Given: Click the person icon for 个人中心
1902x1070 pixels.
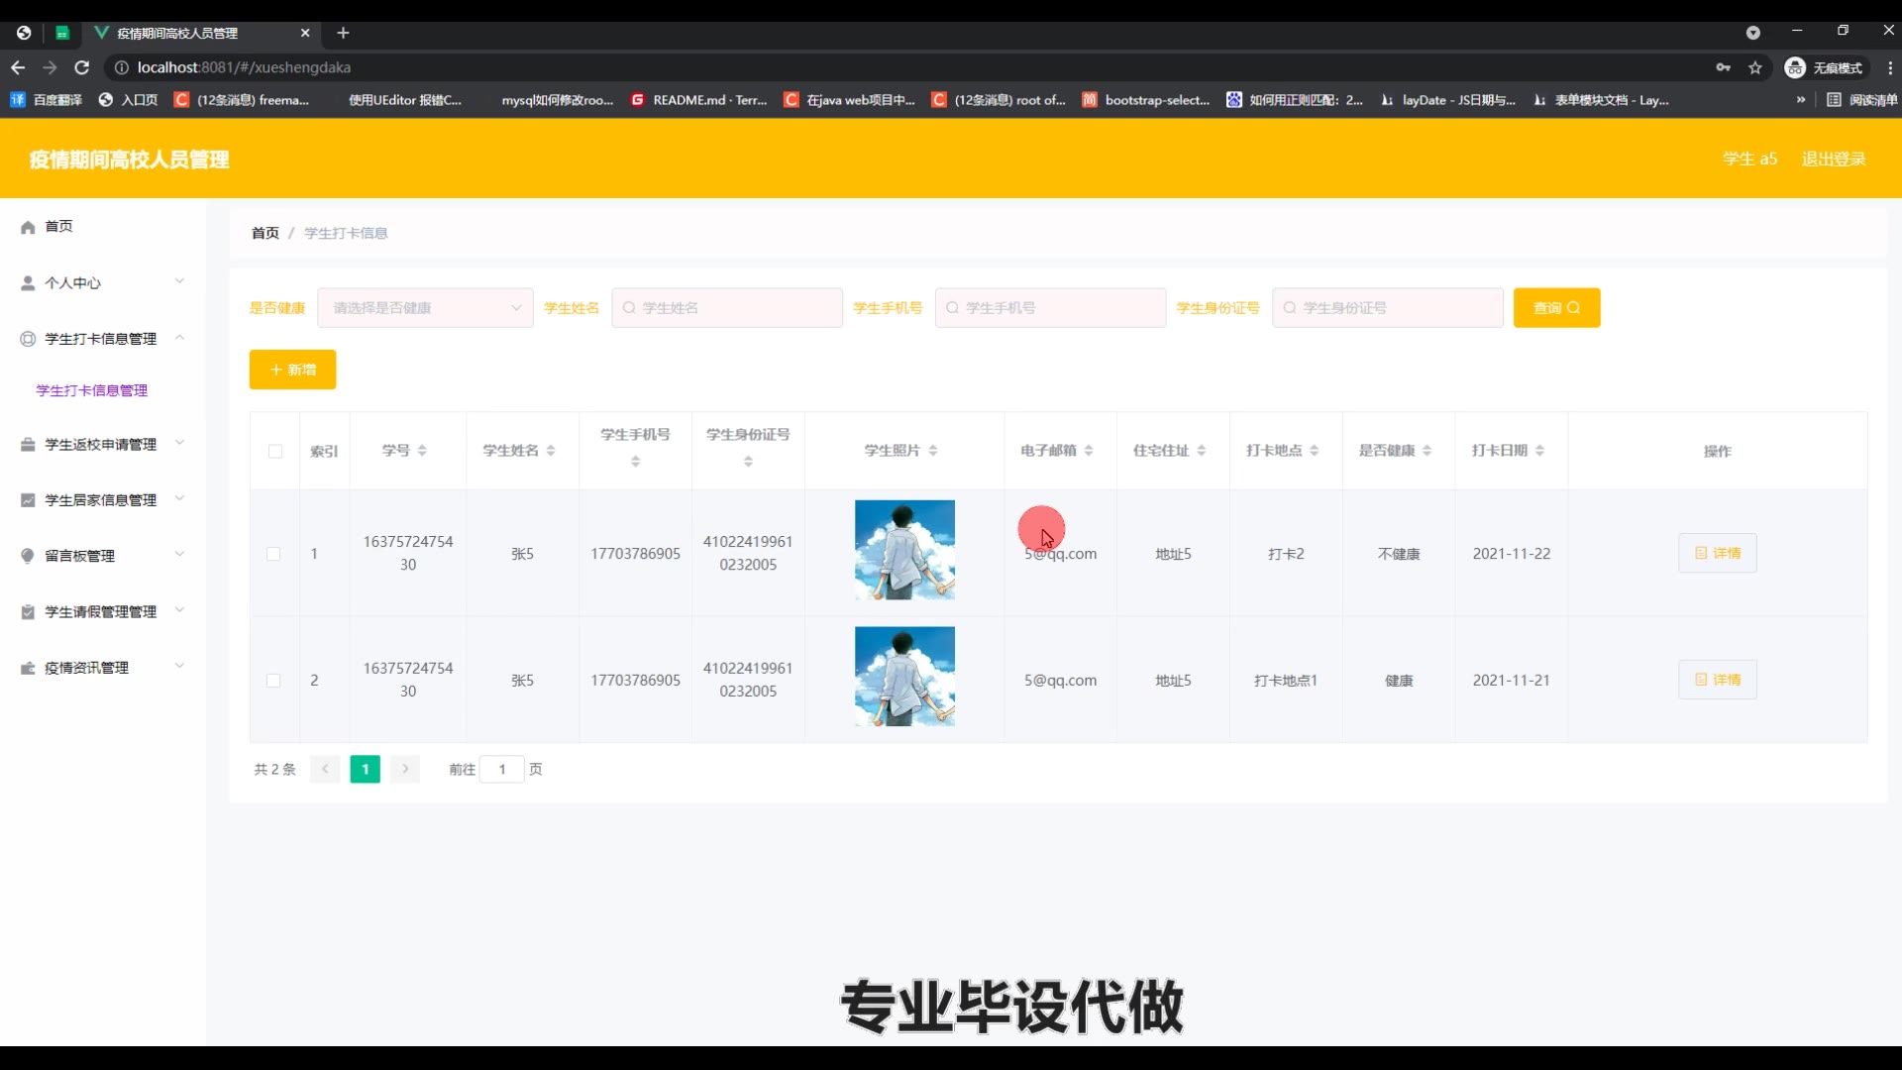Looking at the screenshot, I should pos(28,283).
